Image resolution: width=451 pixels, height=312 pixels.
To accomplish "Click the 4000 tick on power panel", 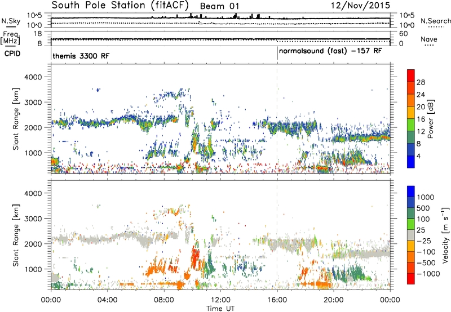I will click(33, 77).
